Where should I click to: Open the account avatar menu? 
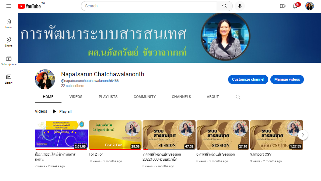point(309,6)
